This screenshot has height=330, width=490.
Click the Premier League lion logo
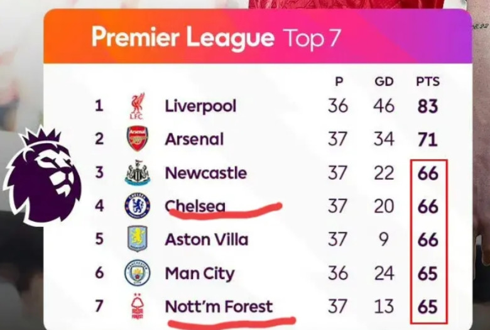click(x=42, y=175)
